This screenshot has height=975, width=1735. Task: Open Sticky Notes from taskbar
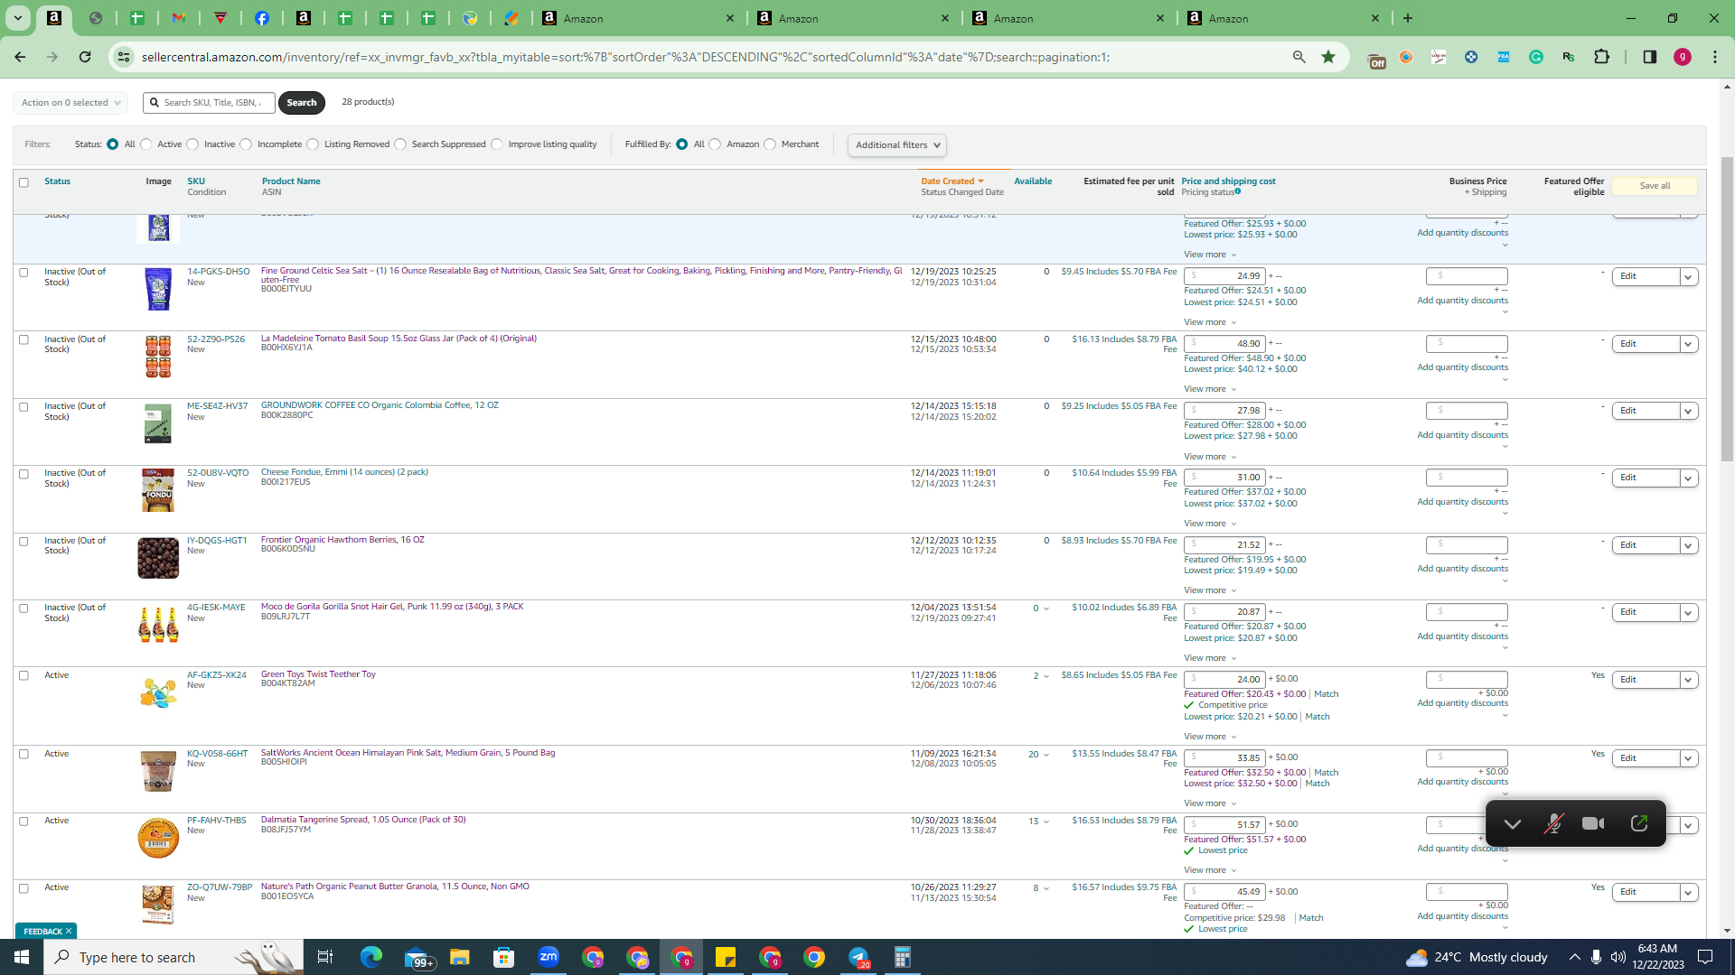[726, 957]
